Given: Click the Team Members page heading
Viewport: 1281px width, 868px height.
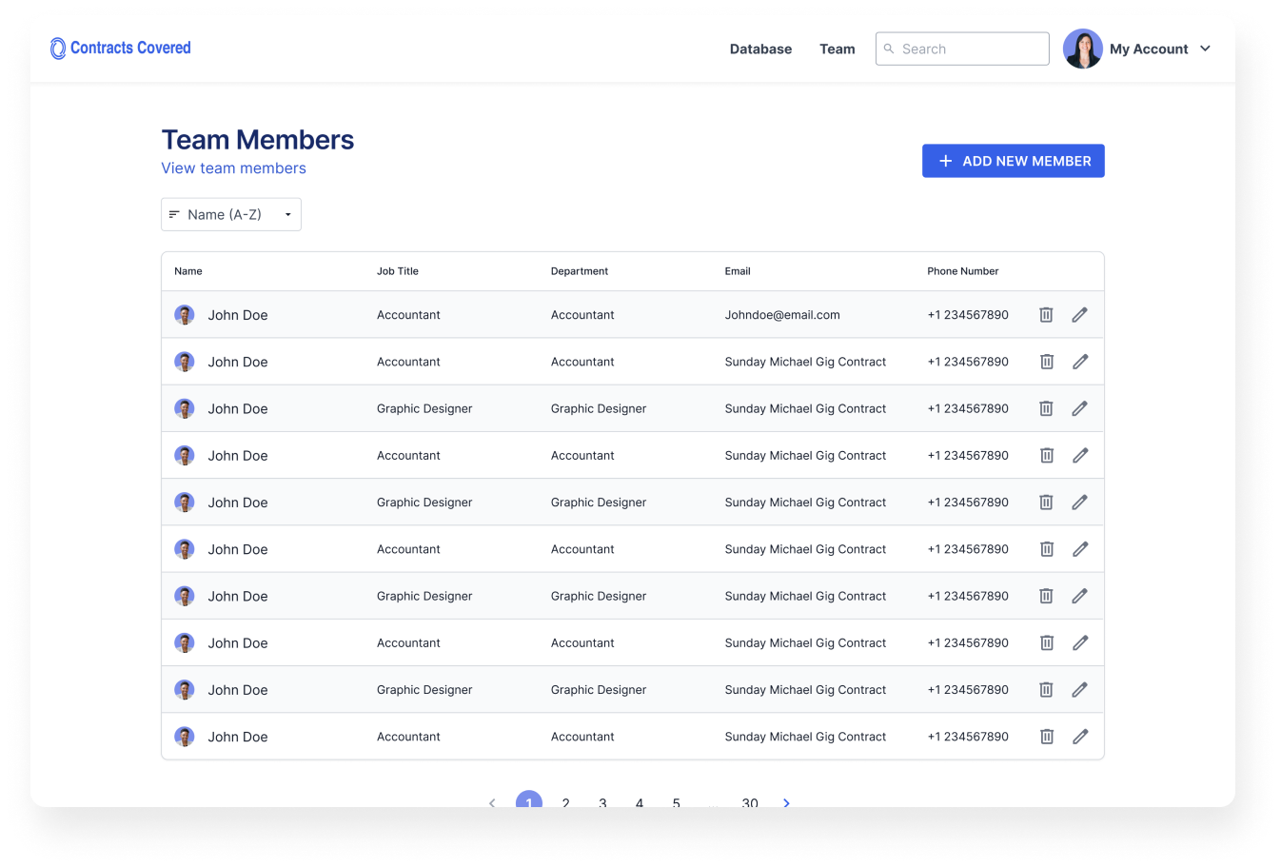Looking at the screenshot, I should (x=258, y=140).
